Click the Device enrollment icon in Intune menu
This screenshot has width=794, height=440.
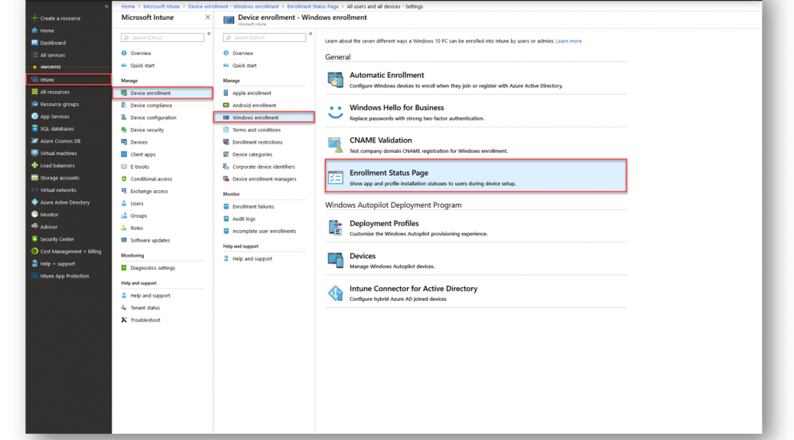click(124, 93)
